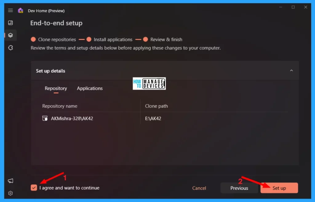
Task: Toggle the agree and continue checkbox
Action: click(34, 188)
